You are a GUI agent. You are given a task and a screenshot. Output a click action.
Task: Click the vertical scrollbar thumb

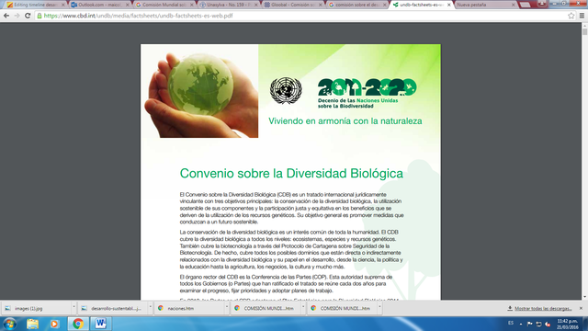(x=584, y=31)
